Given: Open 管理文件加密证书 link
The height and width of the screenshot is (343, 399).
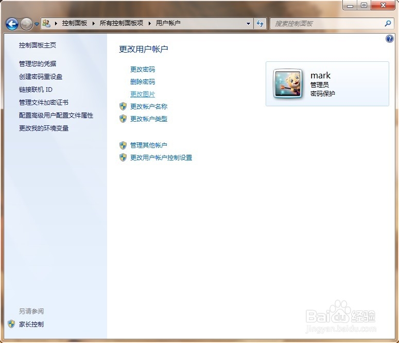Looking at the screenshot, I should (x=44, y=102).
